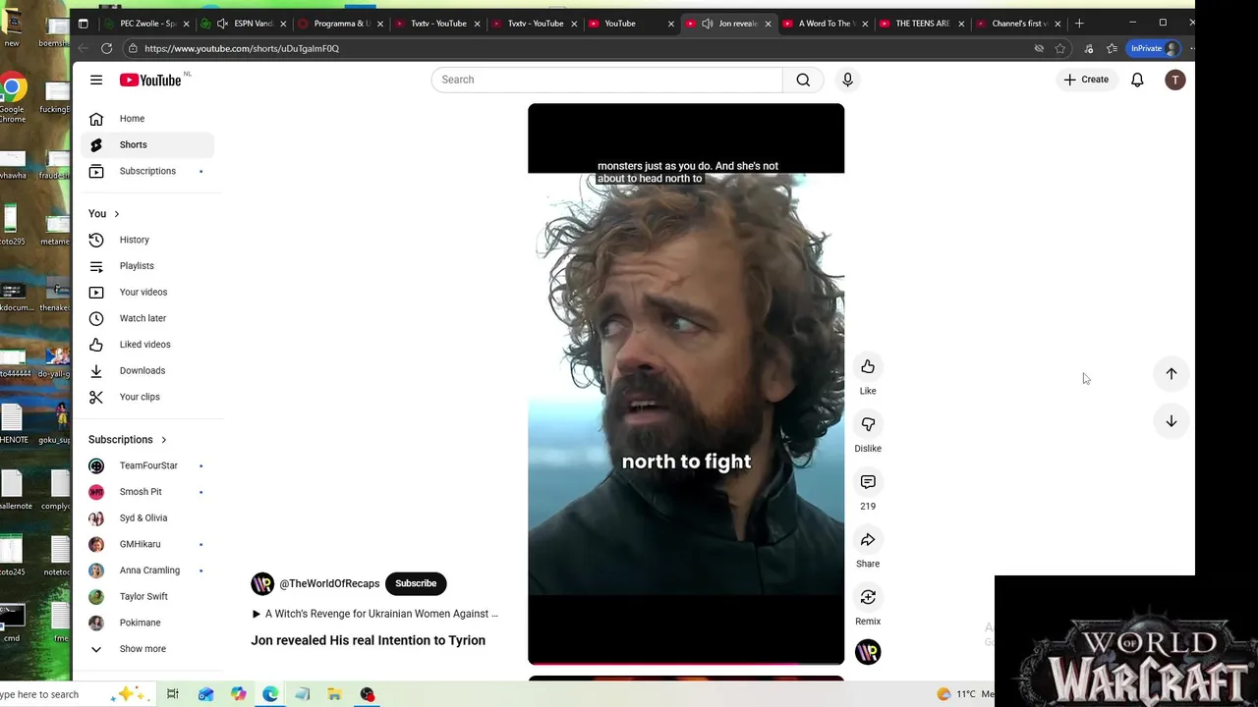Viewport: 1258px width, 707px height.
Task: Dislike this Short
Action: (x=868, y=424)
